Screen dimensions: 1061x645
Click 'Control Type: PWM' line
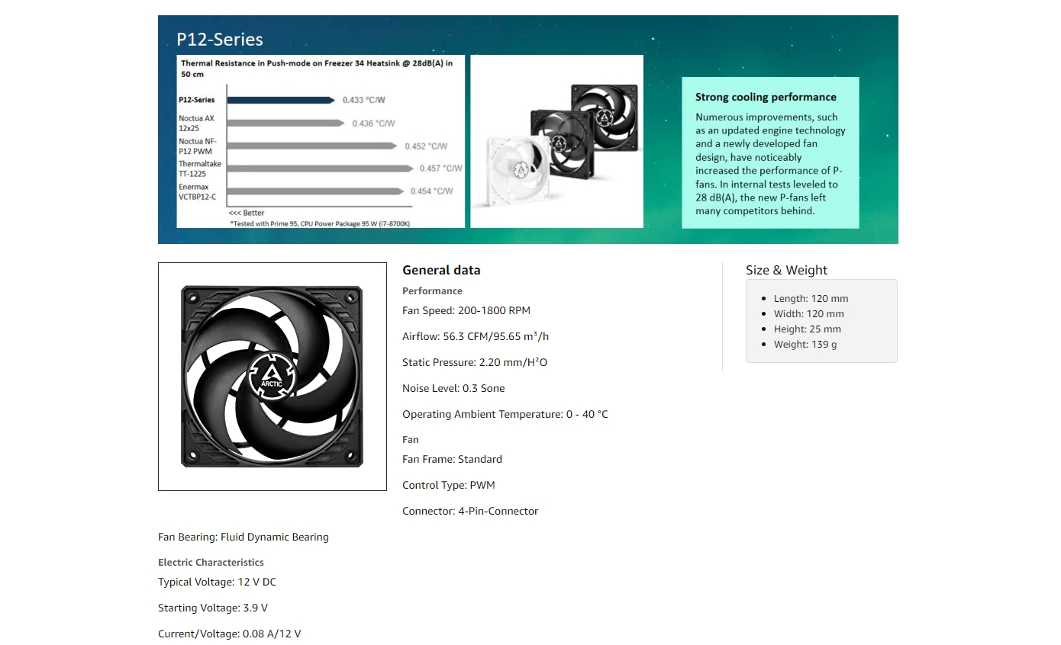tap(449, 485)
